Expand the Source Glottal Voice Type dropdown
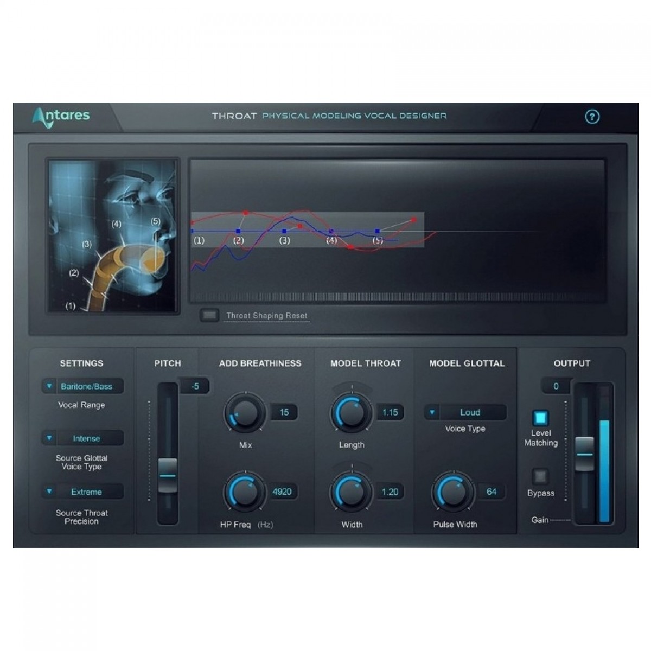Viewport: 651px width, 651px height. click(x=82, y=438)
